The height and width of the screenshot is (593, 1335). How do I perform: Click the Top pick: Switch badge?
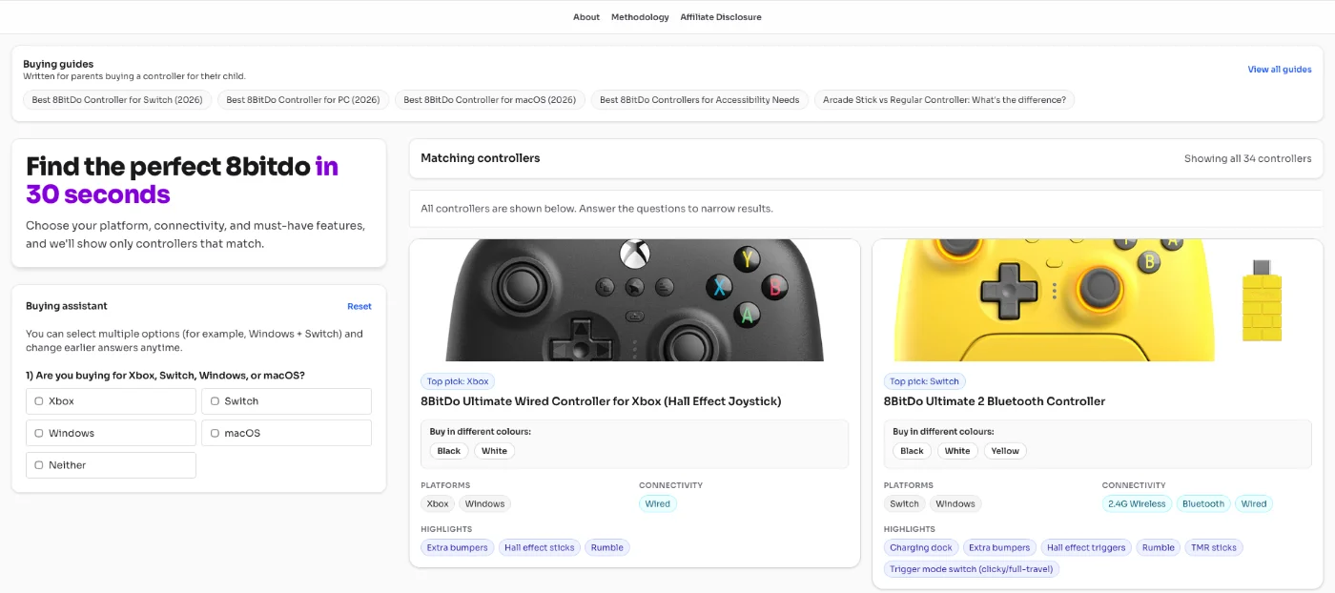tap(924, 381)
